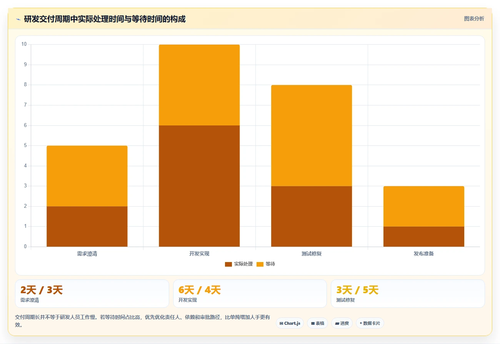Click the 开发实现 light-orange 等待 bar segment

tap(199, 85)
